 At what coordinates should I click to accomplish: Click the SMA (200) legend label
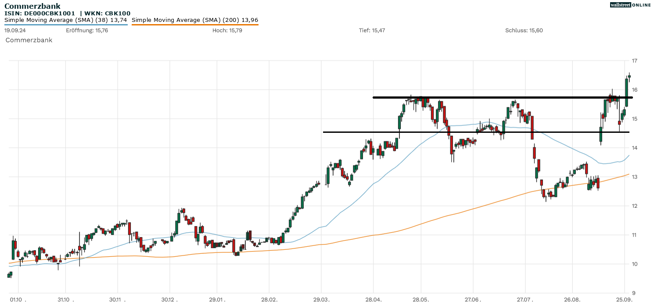195,20
